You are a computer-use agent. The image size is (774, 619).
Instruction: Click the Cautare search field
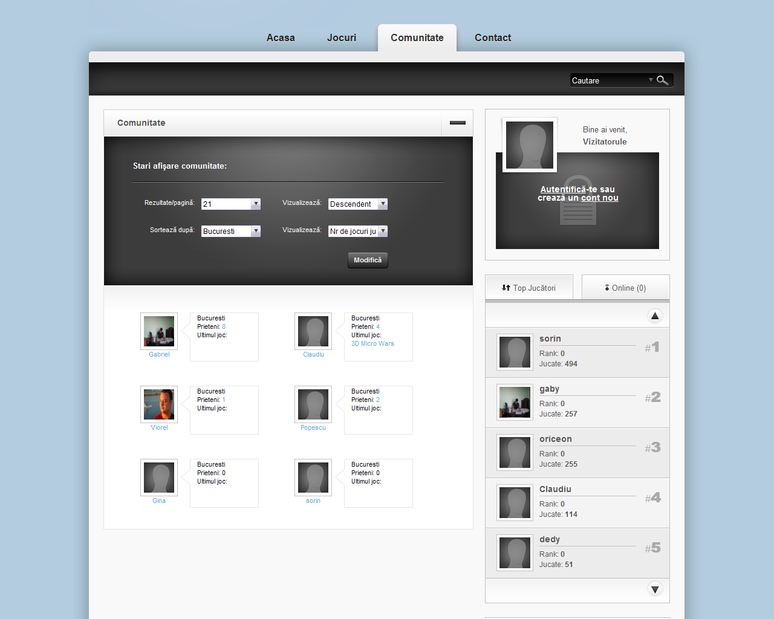point(608,80)
